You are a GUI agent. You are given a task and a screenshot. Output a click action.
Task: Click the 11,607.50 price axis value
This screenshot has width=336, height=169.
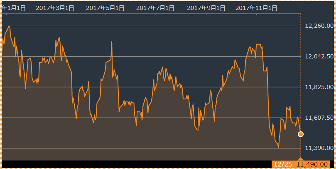click(319, 118)
